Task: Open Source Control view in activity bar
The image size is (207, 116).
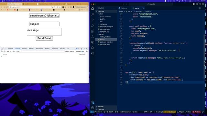Action: 93,20
